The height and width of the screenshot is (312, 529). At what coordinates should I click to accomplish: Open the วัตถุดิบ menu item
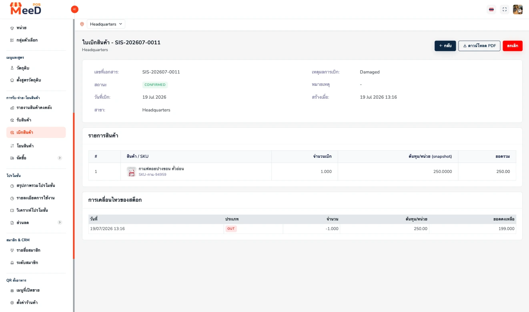(36, 68)
